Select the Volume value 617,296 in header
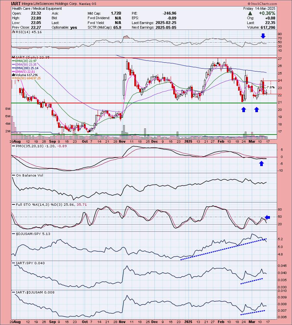 click(268, 27)
